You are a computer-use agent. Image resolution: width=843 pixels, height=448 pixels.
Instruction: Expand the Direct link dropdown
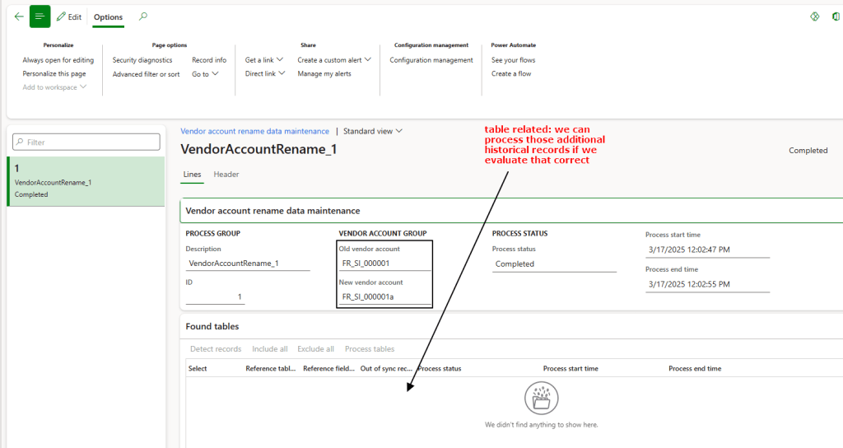click(265, 74)
